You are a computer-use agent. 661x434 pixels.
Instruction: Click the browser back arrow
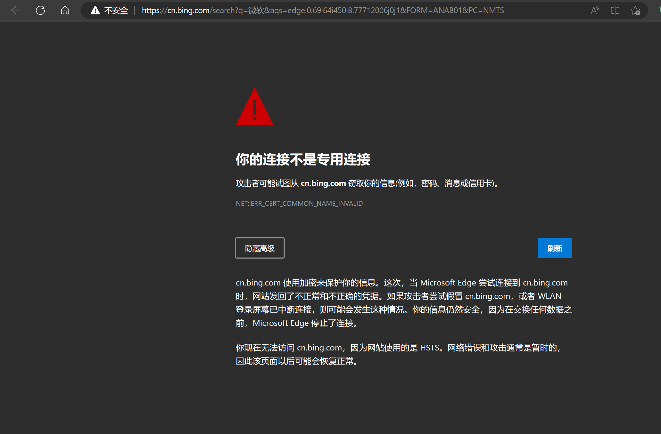point(16,10)
